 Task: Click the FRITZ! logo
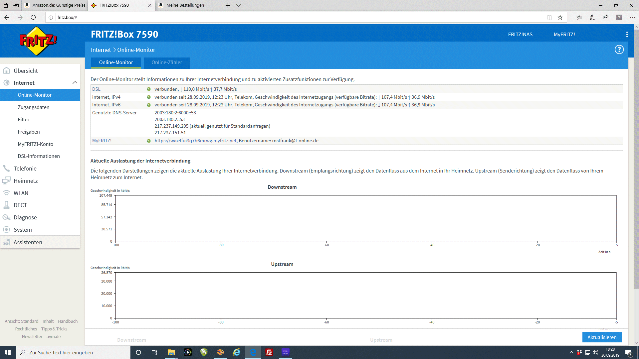38,41
